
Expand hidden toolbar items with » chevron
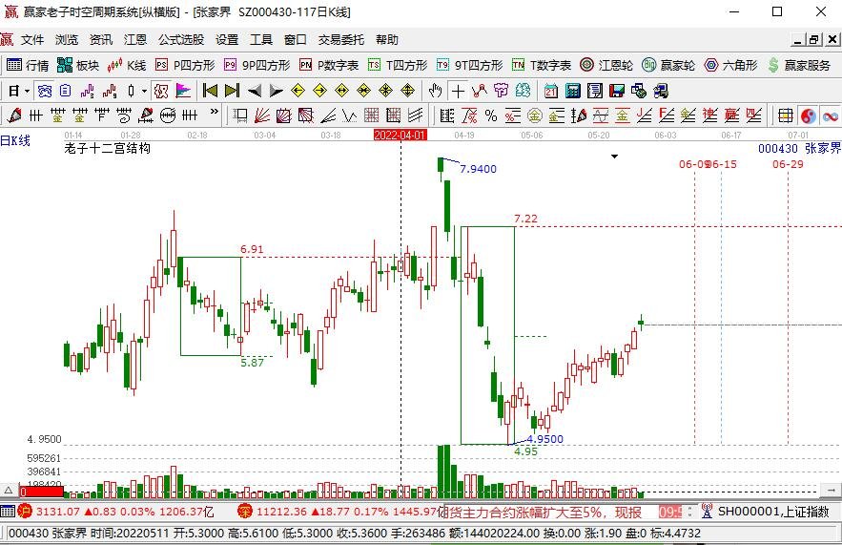coord(215,112)
